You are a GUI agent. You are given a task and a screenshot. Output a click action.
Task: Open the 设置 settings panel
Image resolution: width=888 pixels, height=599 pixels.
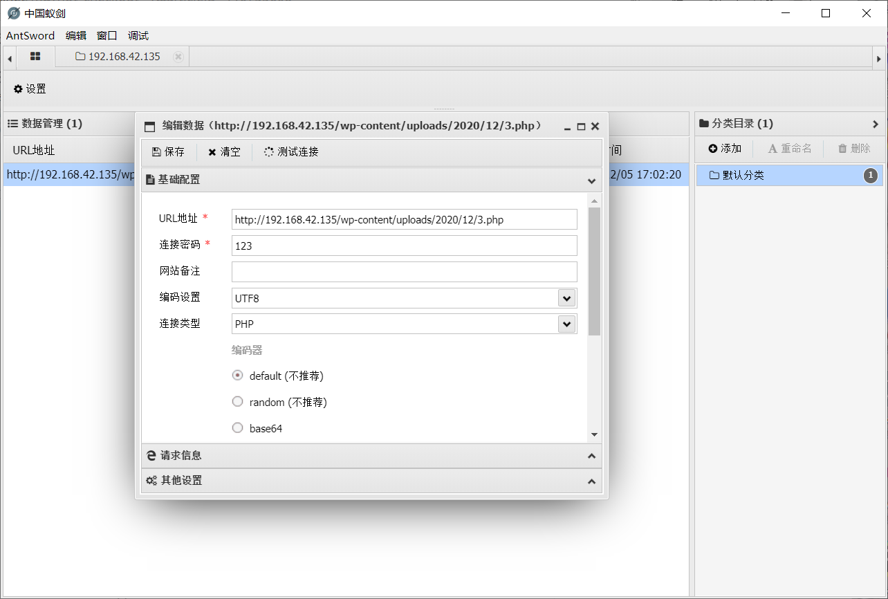(x=30, y=89)
